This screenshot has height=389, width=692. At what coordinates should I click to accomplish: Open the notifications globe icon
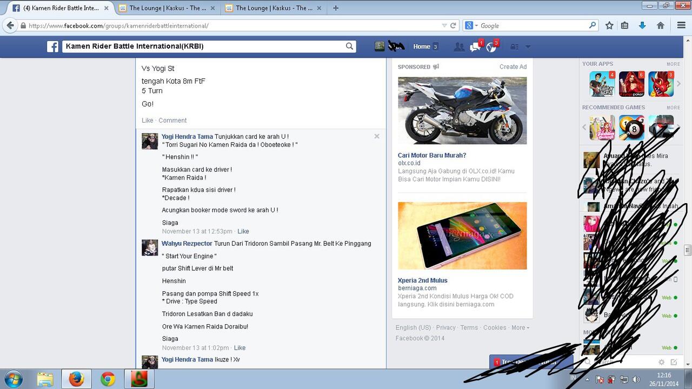(x=491, y=47)
